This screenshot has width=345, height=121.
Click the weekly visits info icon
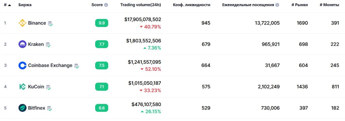[277, 5]
